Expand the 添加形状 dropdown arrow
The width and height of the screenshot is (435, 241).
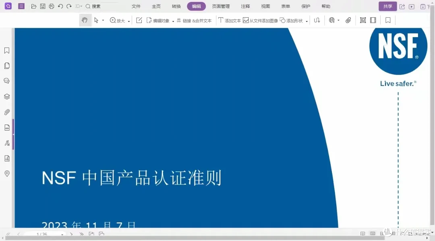coord(307,21)
